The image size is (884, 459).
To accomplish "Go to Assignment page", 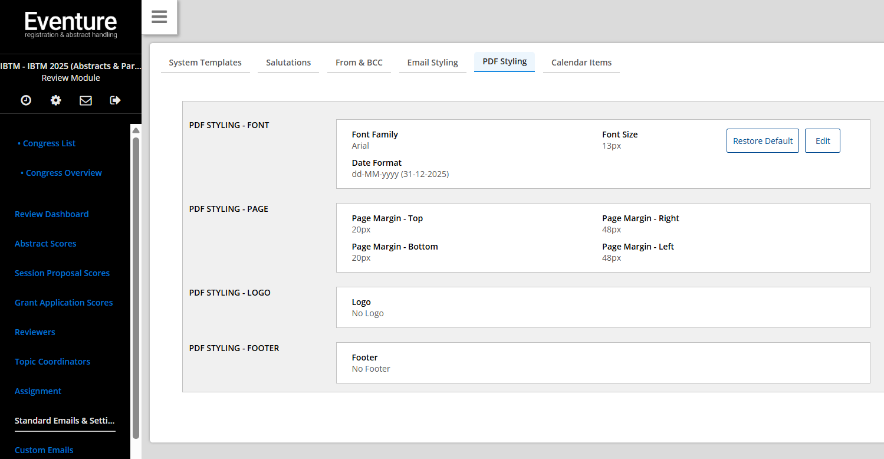I will tap(38, 391).
